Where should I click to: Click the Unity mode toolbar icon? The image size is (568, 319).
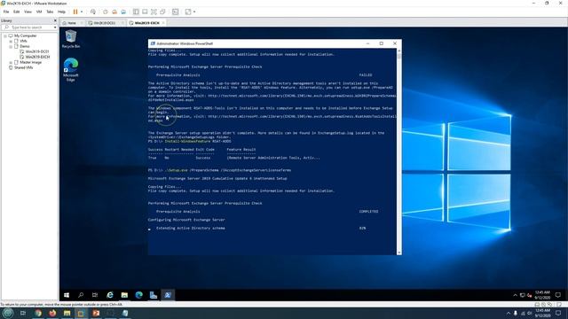coord(163,12)
